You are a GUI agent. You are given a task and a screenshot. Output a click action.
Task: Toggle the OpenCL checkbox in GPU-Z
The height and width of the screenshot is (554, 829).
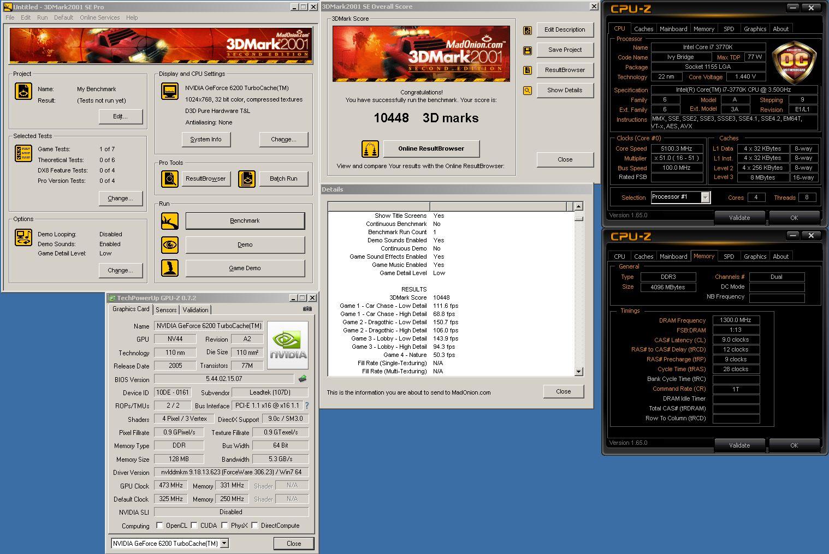click(159, 525)
